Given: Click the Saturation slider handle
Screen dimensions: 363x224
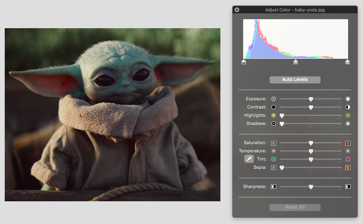Looking at the screenshot, I should (x=311, y=143).
